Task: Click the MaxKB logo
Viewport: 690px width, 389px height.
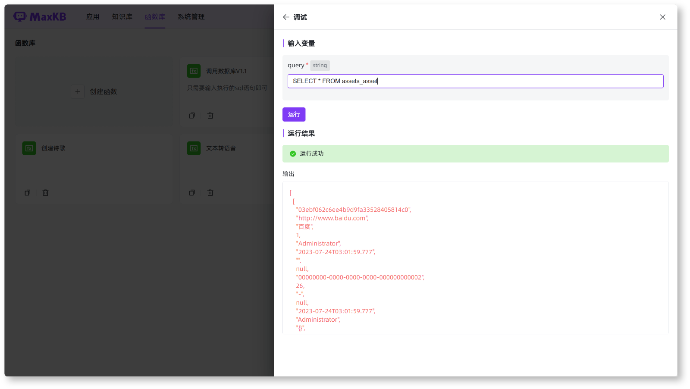Action: tap(39, 16)
